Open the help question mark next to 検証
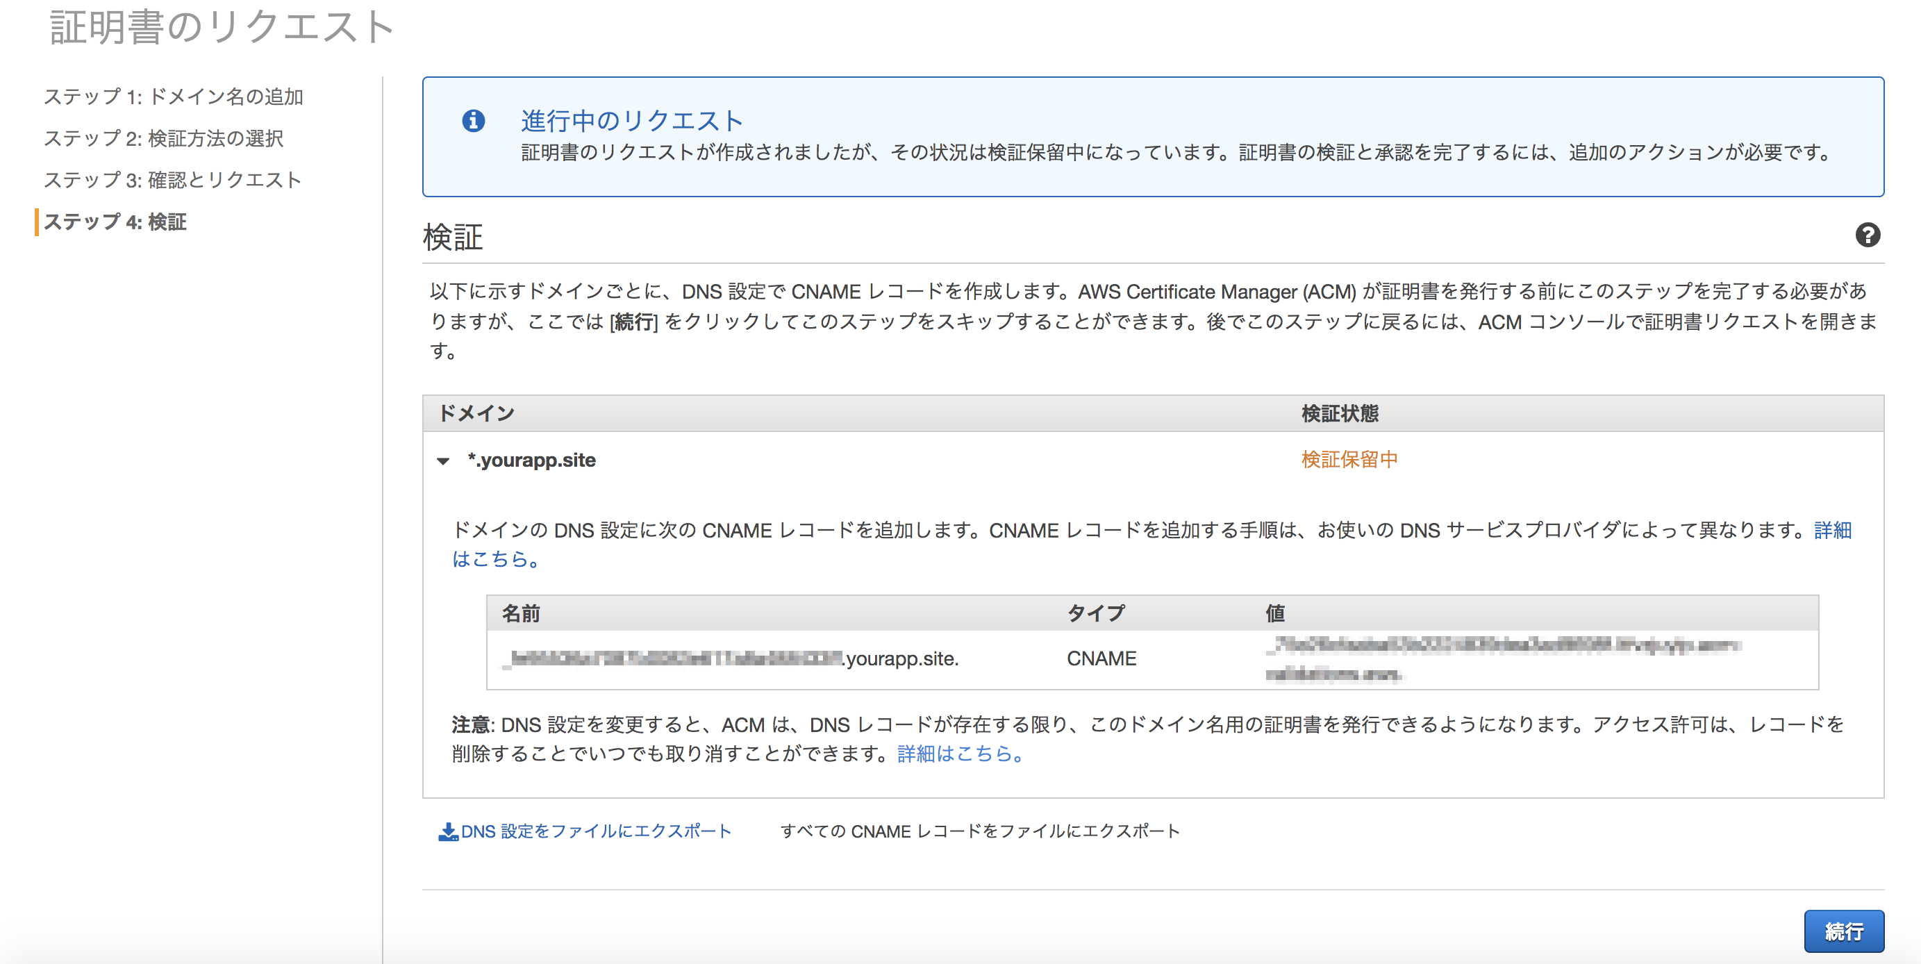 tap(1868, 235)
